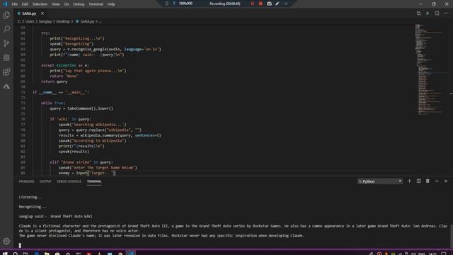Select the Terminal panel tab
The image size is (453, 255).
(x=94, y=181)
